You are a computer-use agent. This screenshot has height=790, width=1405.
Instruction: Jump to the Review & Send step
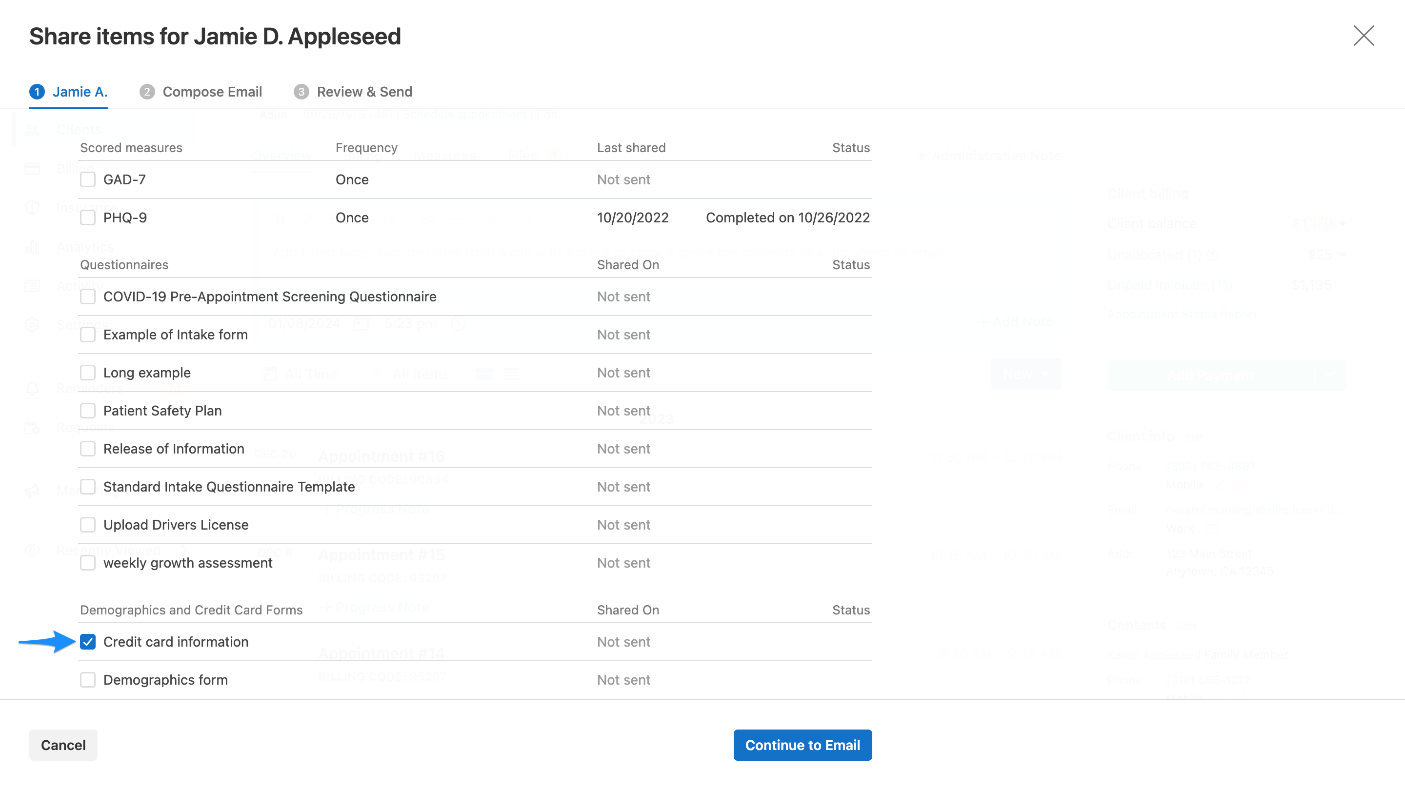(x=353, y=92)
